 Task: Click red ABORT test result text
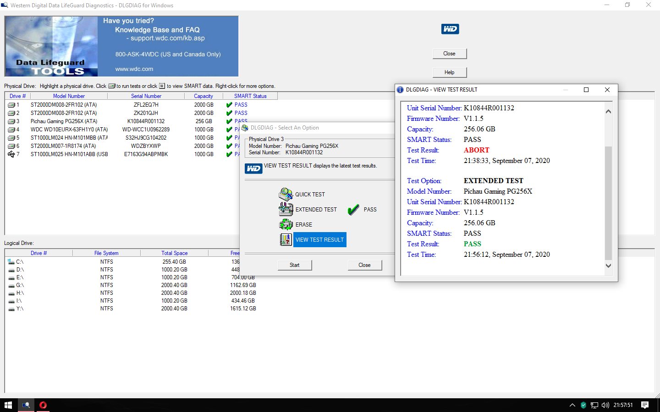[476, 150]
